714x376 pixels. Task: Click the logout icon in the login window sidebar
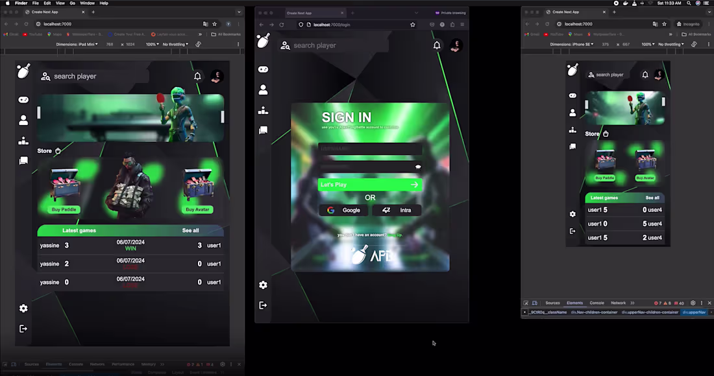[x=263, y=305]
